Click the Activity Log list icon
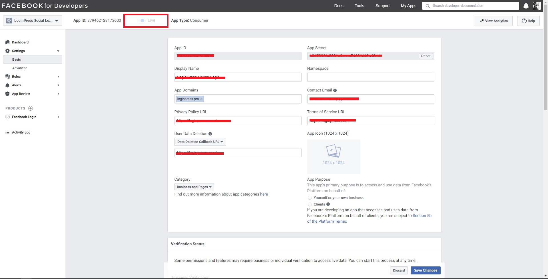 tap(7, 132)
